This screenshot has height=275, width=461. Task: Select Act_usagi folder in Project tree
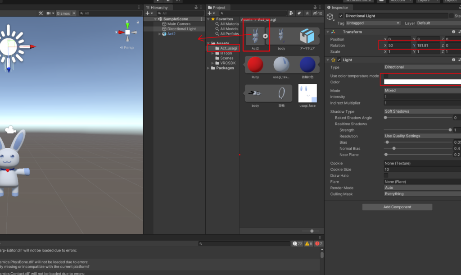pos(226,48)
